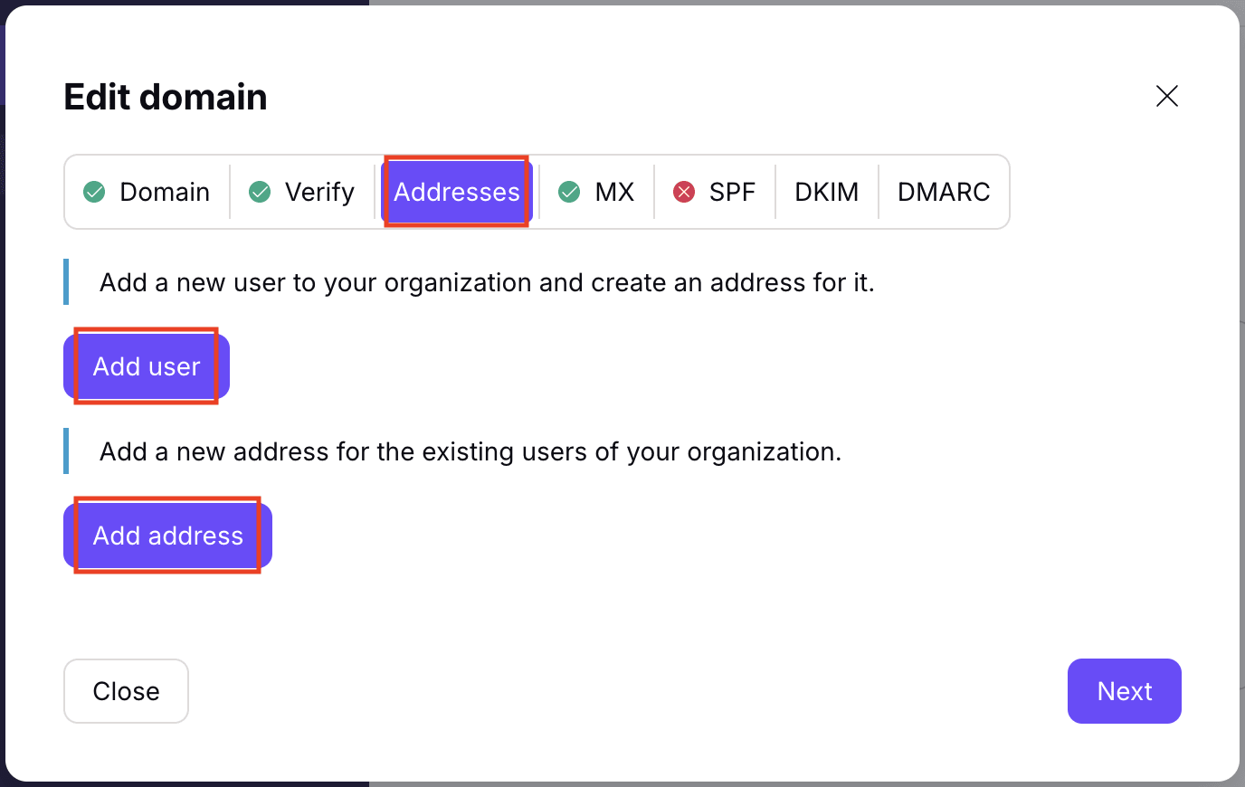Click the note about existing users addresses
Screen dimensions: 1245x787
470,451
